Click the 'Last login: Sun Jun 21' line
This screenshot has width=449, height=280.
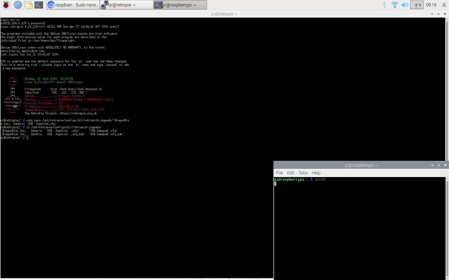click(29, 54)
